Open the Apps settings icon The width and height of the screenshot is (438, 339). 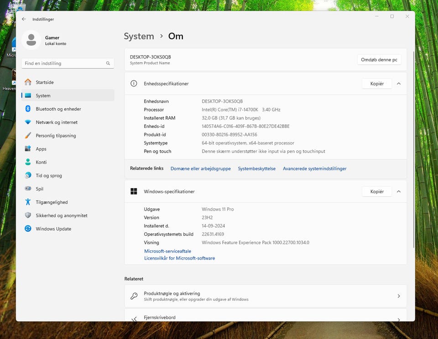28,149
